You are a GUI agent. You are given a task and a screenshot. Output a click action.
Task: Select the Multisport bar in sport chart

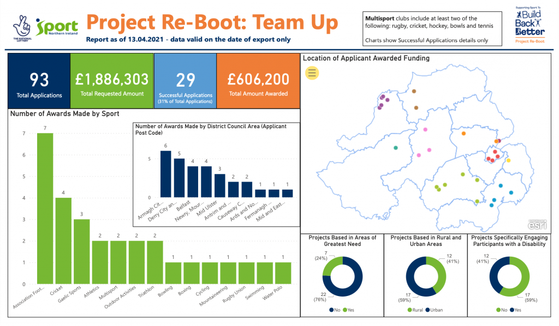click(x=118, y=262)
